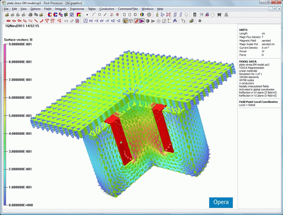Click the Surface vectors color legend bar
Screen dimensions: 283x215
click(x=5, y=124)
